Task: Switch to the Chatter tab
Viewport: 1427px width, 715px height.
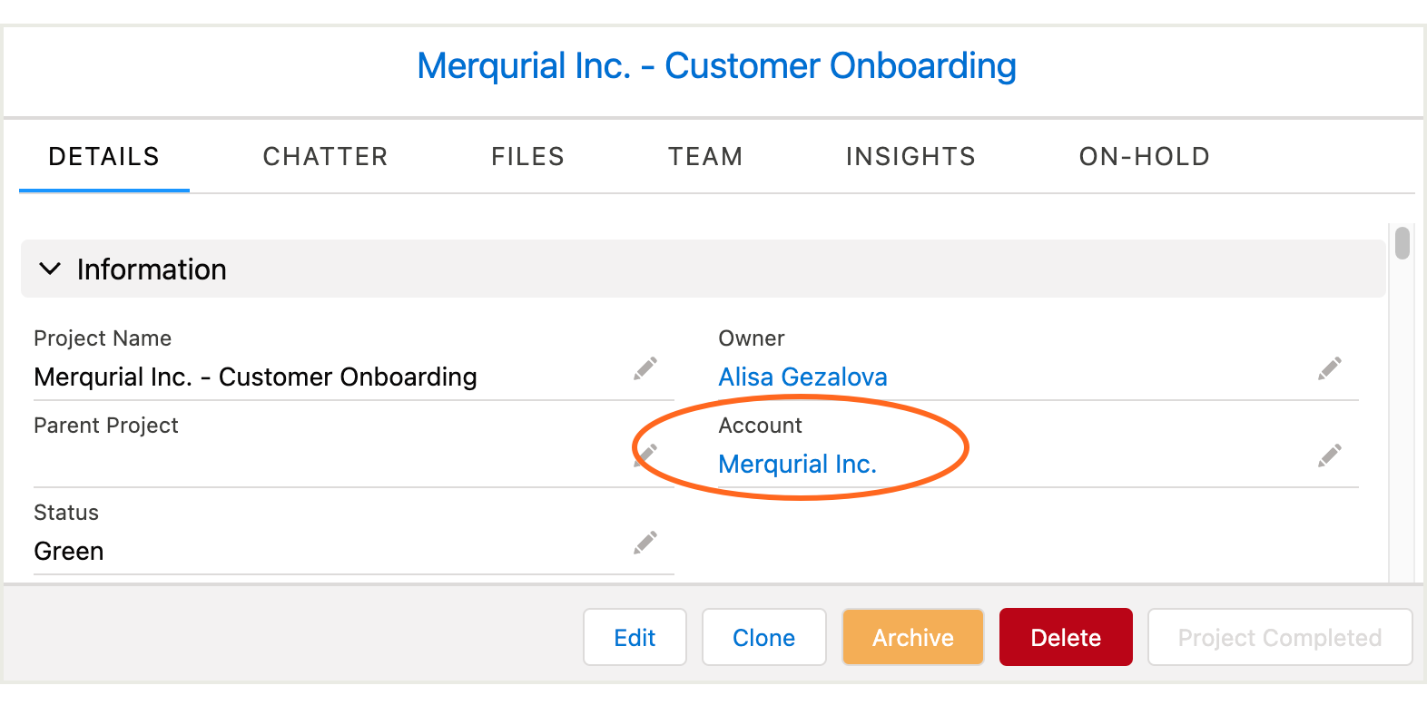Action: 325,156
